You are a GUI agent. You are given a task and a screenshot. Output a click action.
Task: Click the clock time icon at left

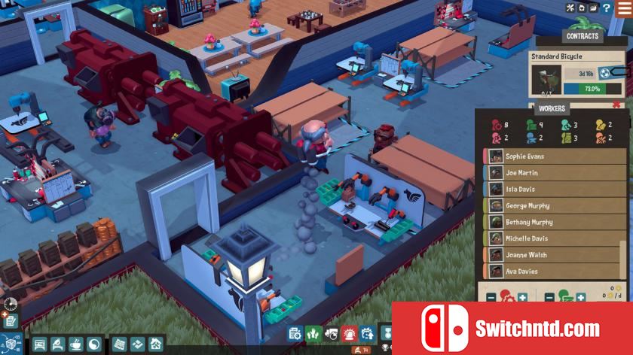coord(10,304)
